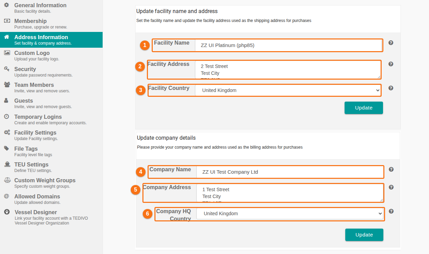Click Update button under facility address

364,108
